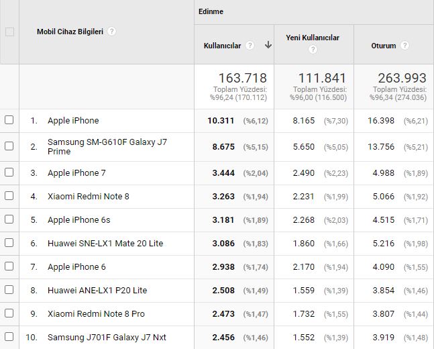Image resolution: width=434 pixels, height=349 pixels.
Task: Check the Huawei SNE-LX1 Mate 20 Lite checkbox
Action: [9, 243]
